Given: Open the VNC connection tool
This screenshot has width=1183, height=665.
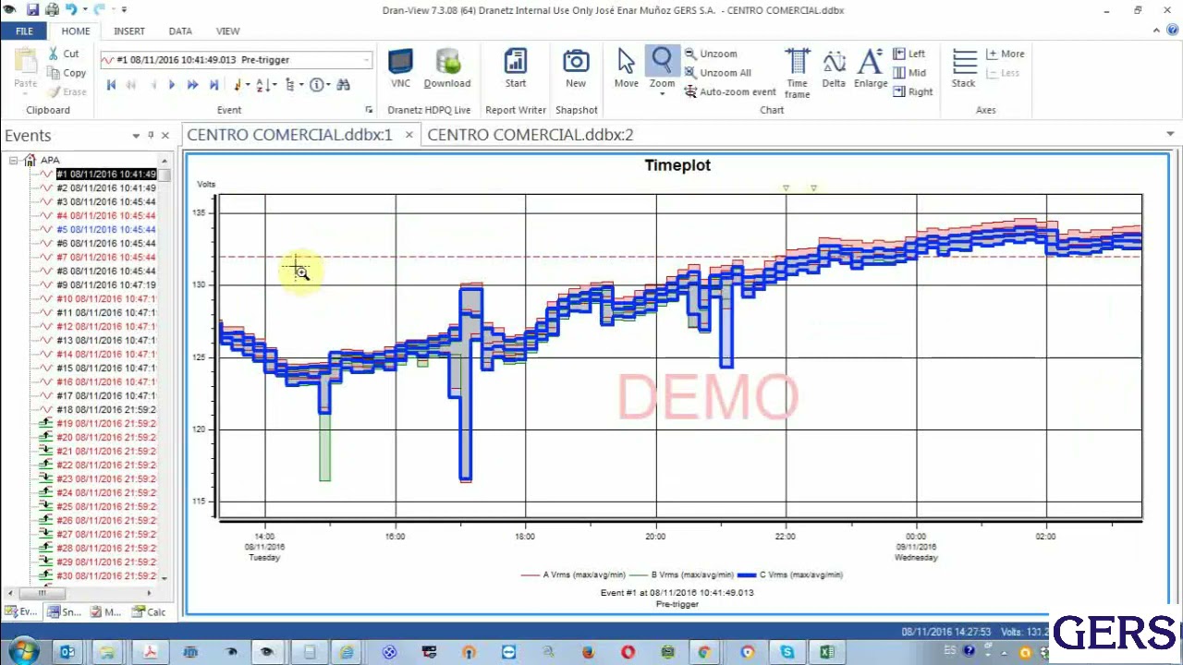Looking at the screenshot, I should tap(400, 68).
